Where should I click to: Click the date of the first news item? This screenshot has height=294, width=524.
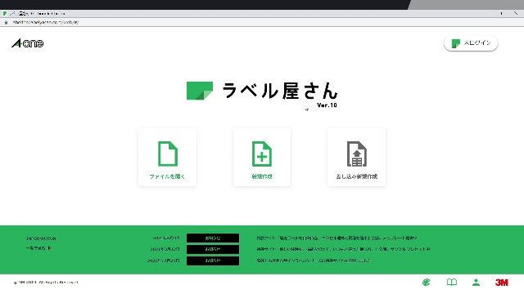coord(166,238)
